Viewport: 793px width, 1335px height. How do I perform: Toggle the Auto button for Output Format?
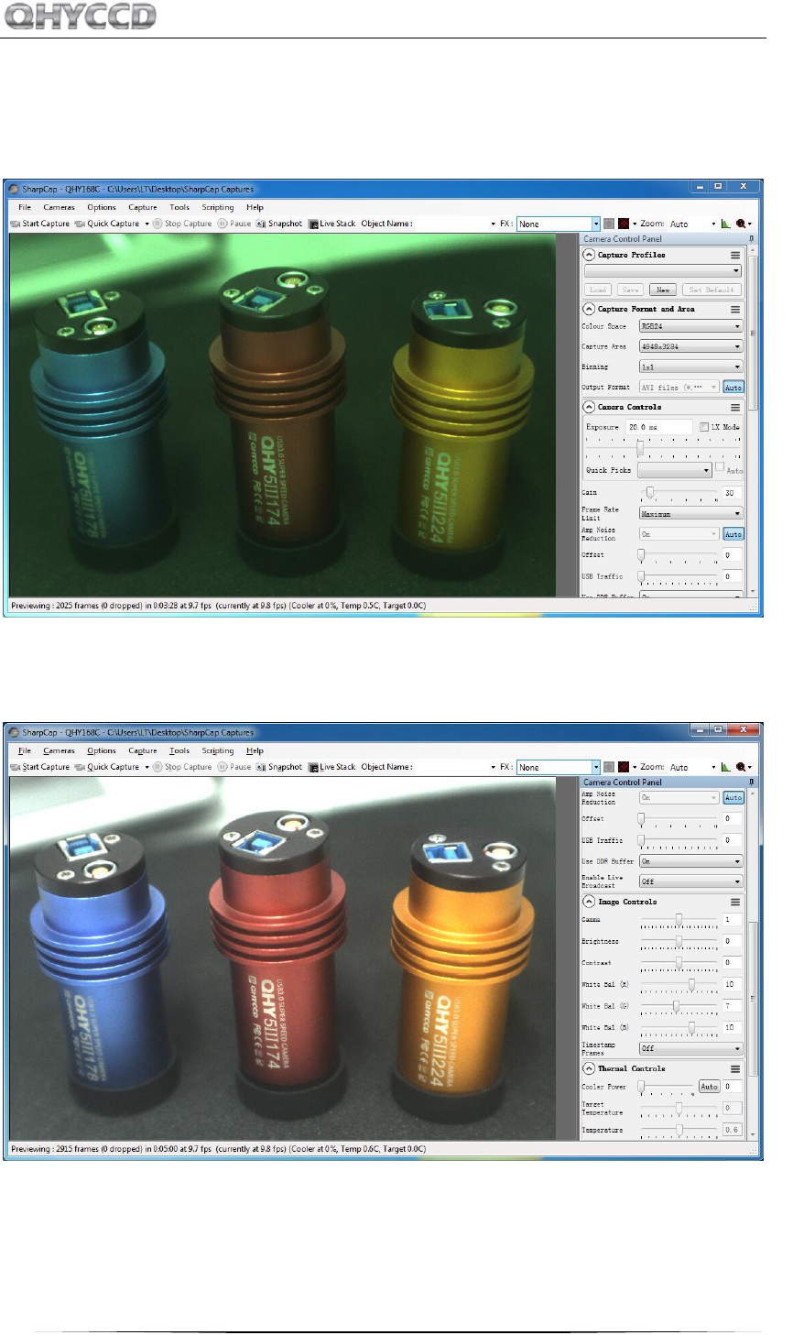[x=733, y=388]
